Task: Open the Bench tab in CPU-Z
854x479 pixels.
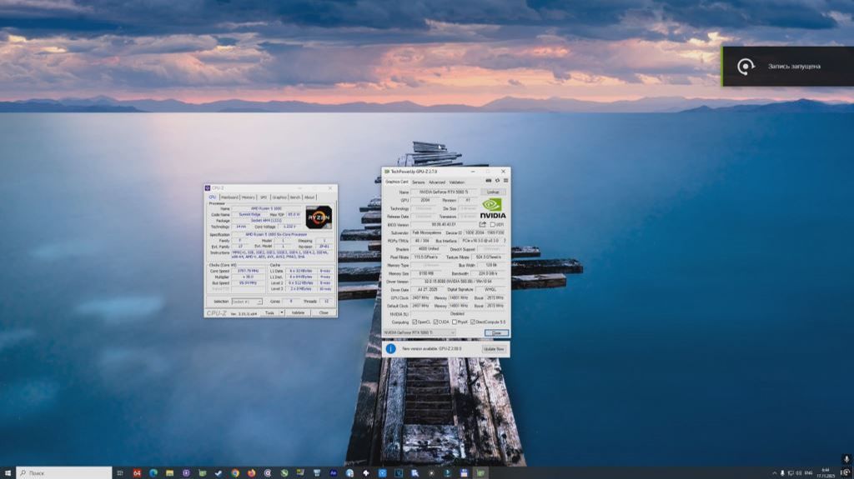Action: tap(295, 197)
